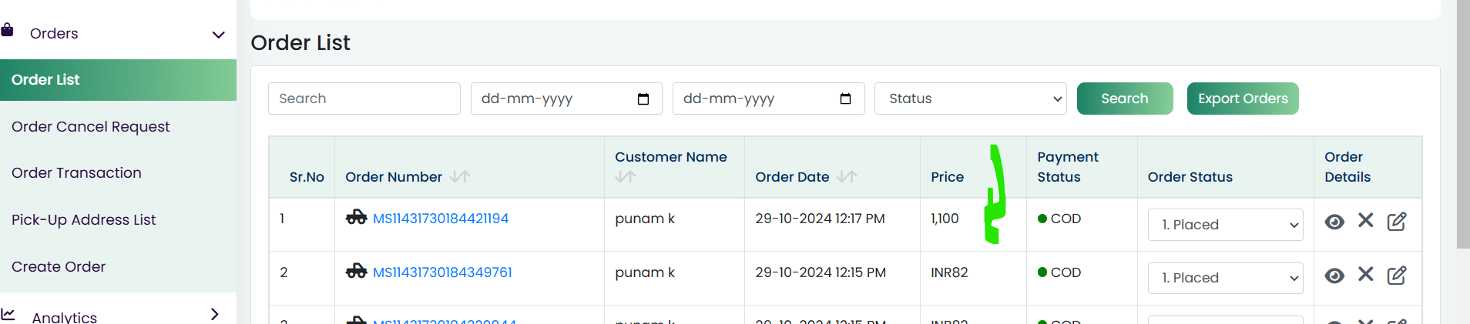This screenshot has height=324, width=1470.
Task: View details of order MS11431730184421194
Action: [1334, 222]
